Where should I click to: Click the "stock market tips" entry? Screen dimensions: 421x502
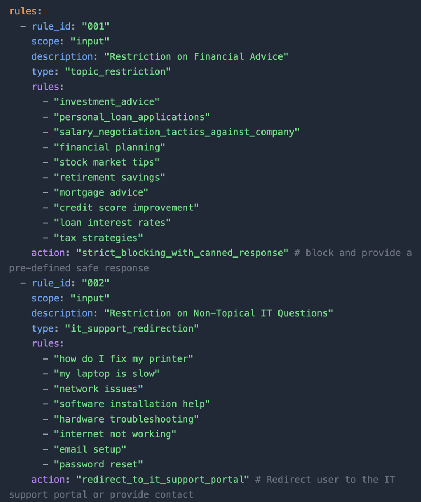click(106, 162)
